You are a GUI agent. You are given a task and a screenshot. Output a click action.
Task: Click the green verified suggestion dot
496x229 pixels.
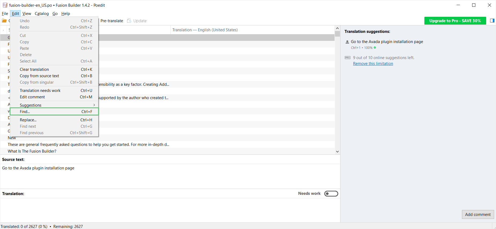pos(375,48)
